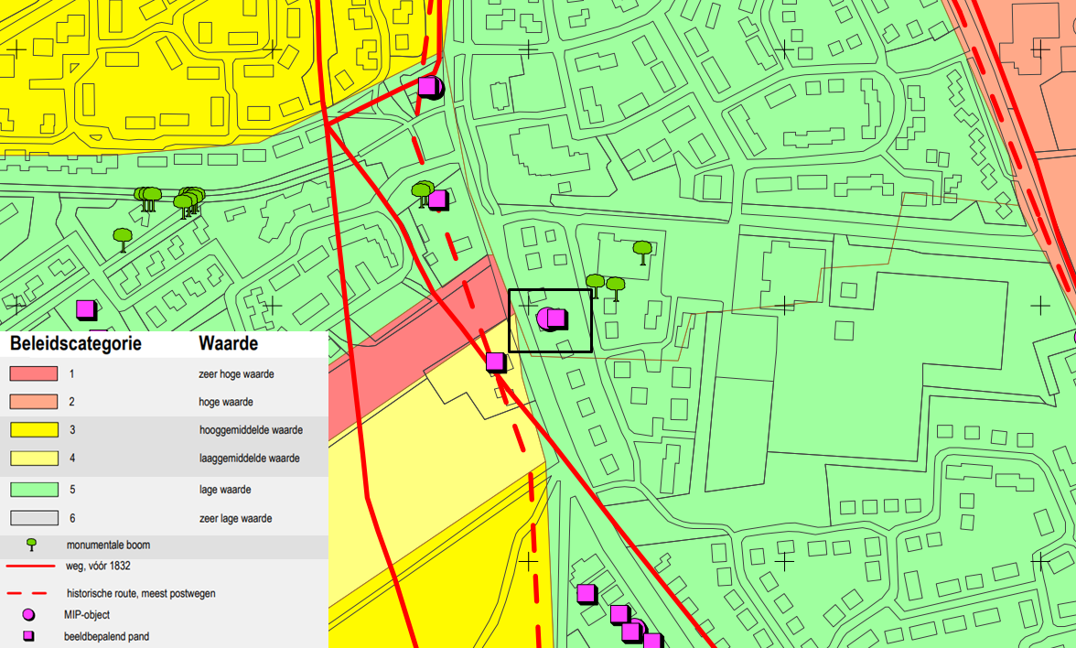Click the MIP-object circle icon in the legend
This screenshot has width=1076, height=648.
click(29, 615)
